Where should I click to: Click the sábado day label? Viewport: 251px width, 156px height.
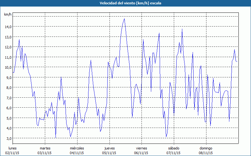(174, 148)
